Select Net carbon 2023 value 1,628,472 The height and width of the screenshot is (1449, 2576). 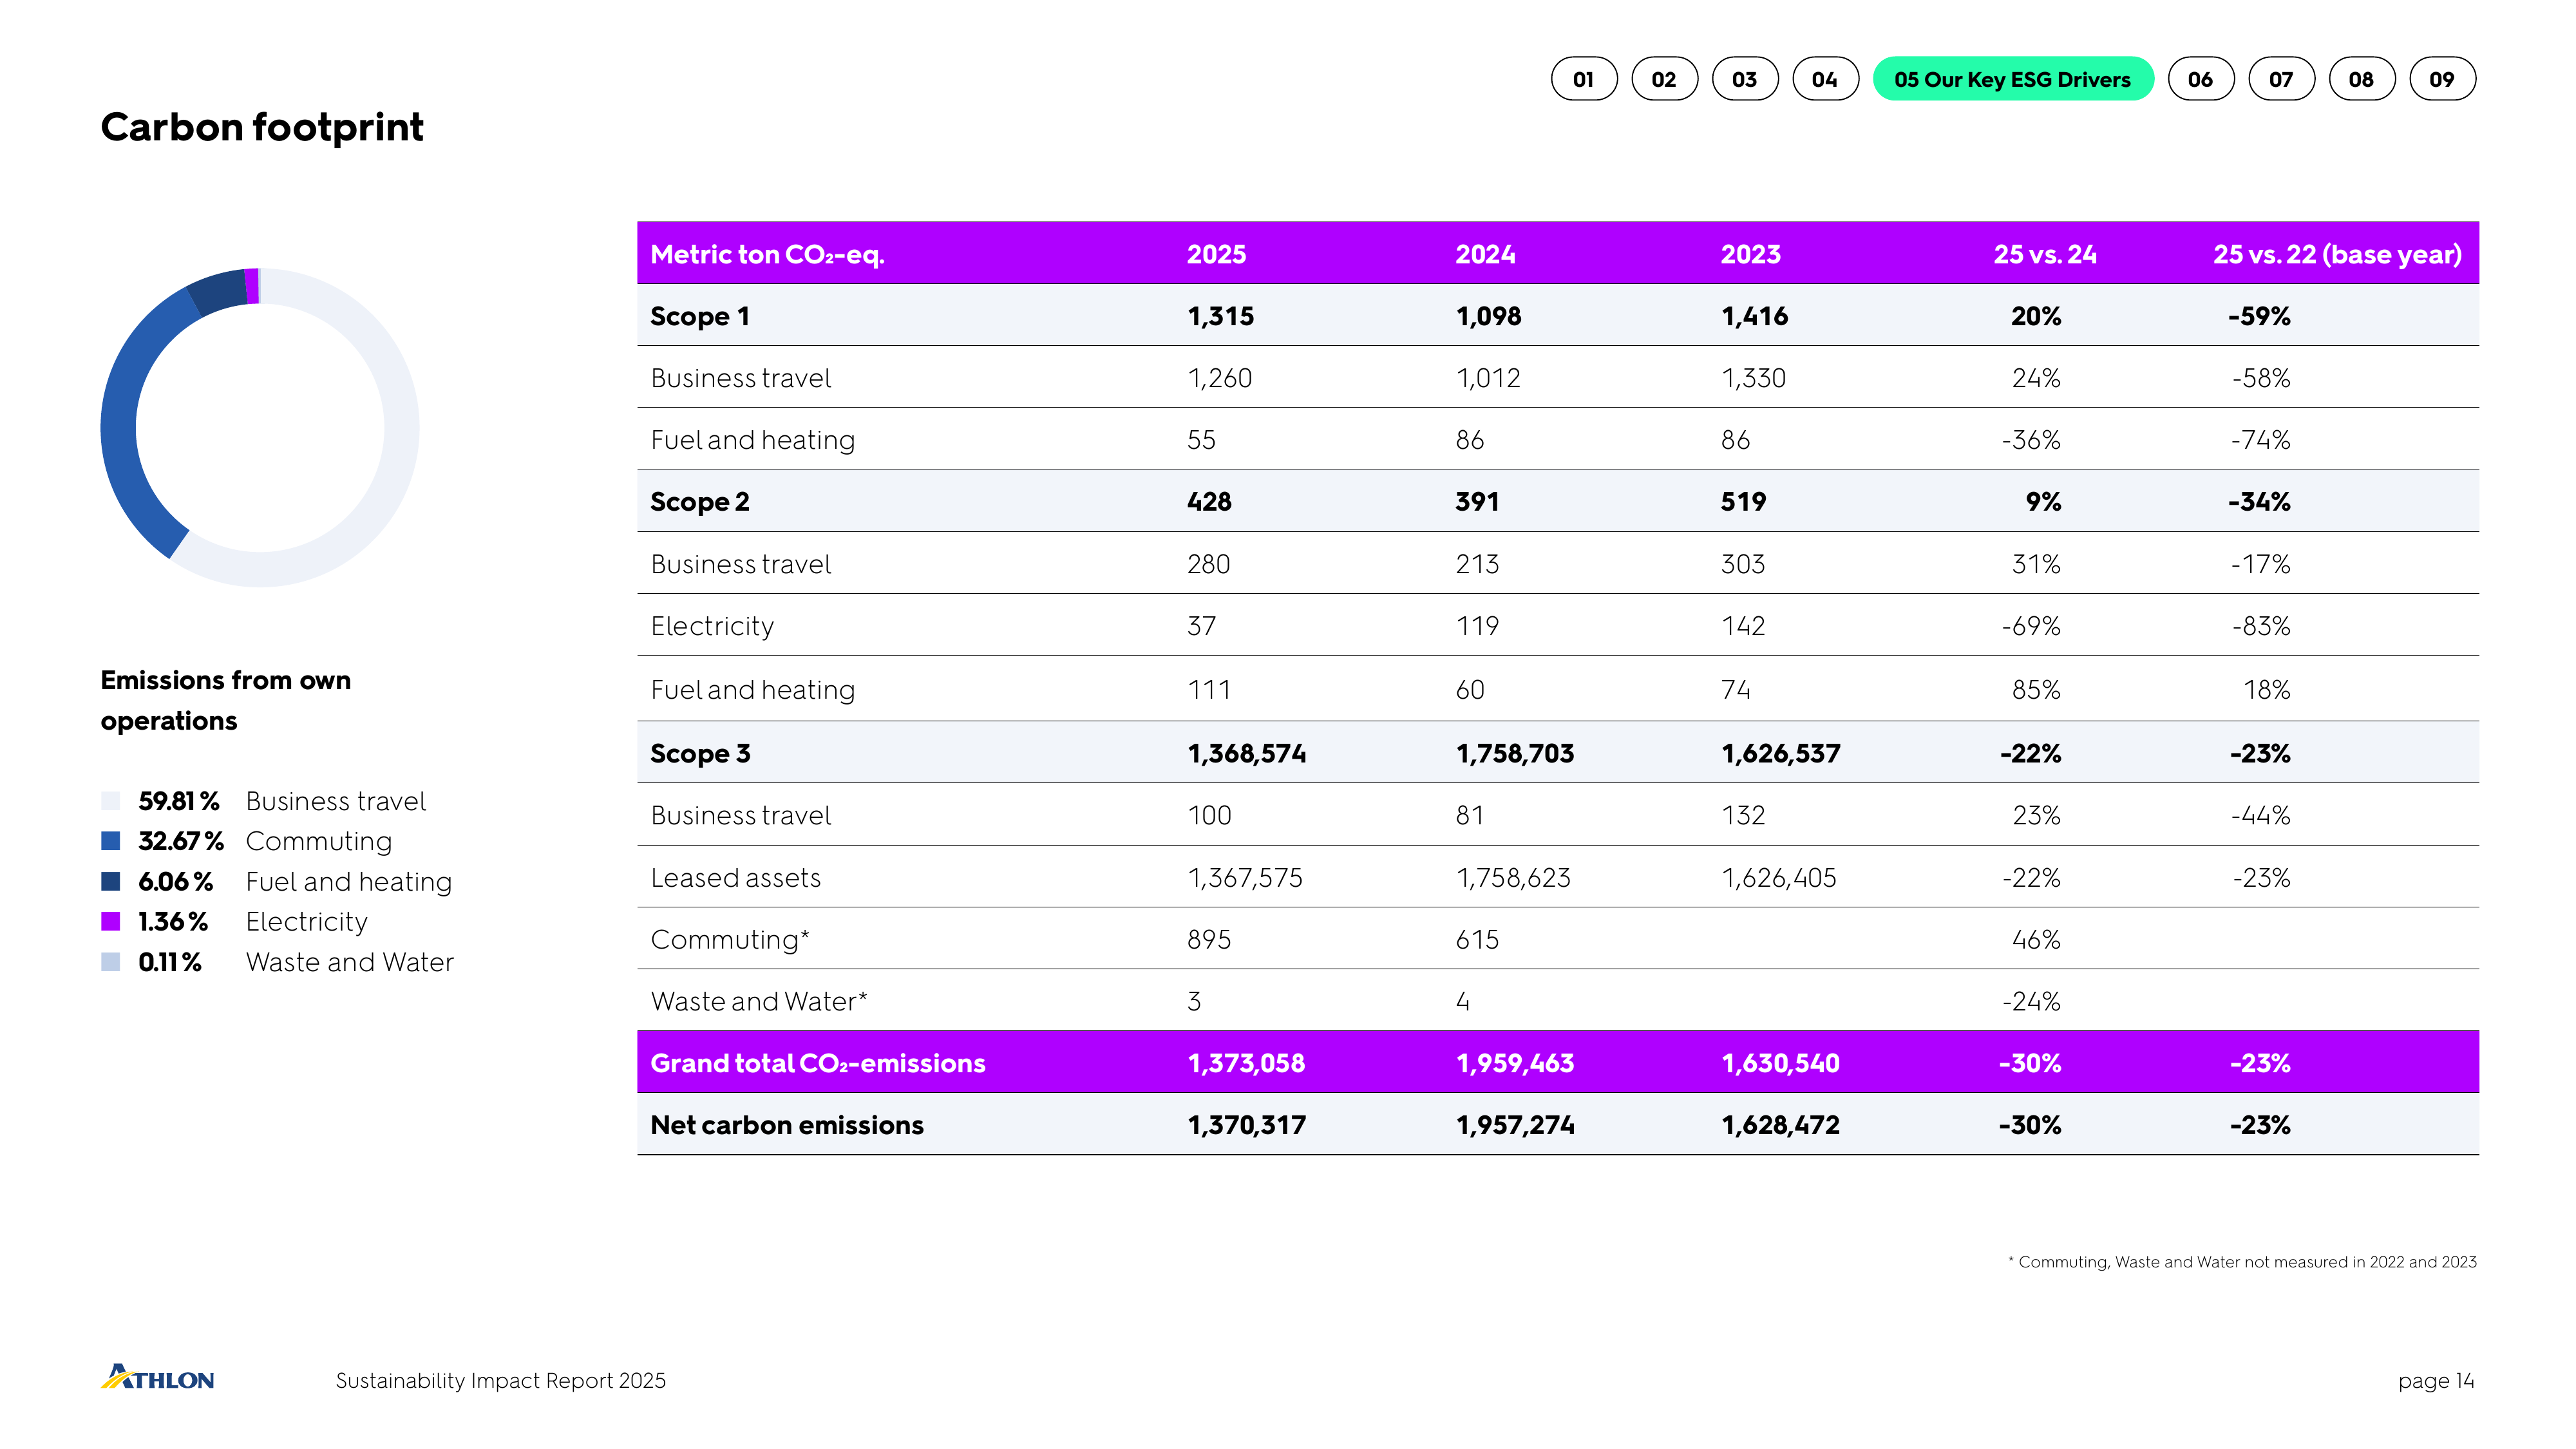coord(1780,1125)
